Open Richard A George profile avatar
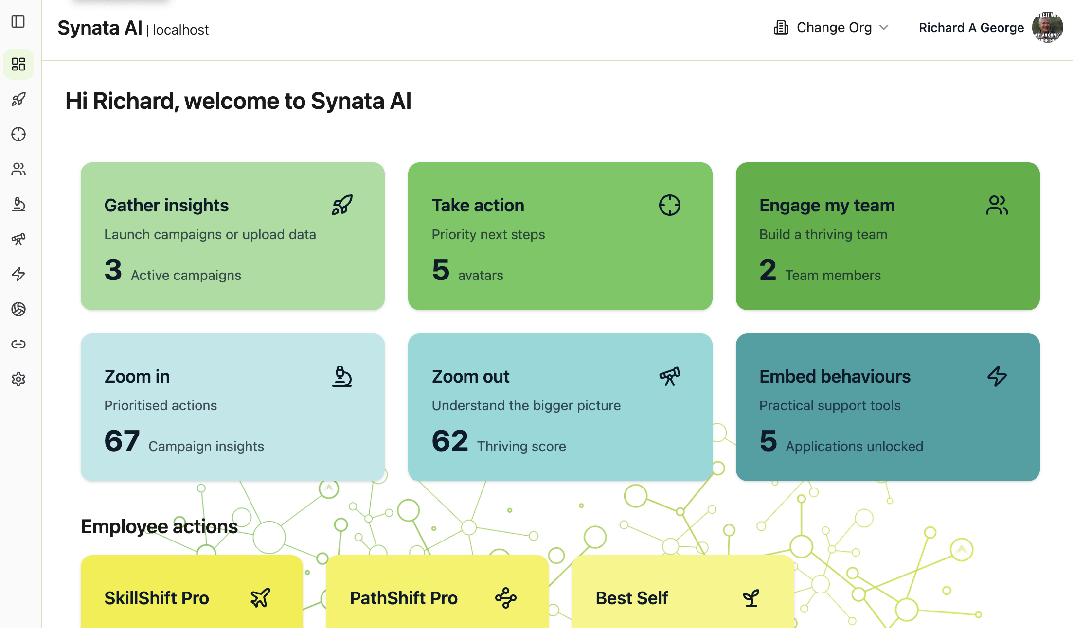 pyautogui.click(x=1047, y=28)
